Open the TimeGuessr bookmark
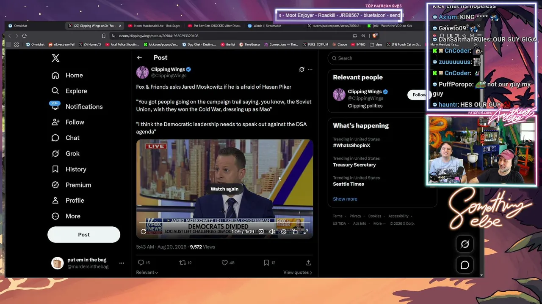 click(x=250, y=44)
